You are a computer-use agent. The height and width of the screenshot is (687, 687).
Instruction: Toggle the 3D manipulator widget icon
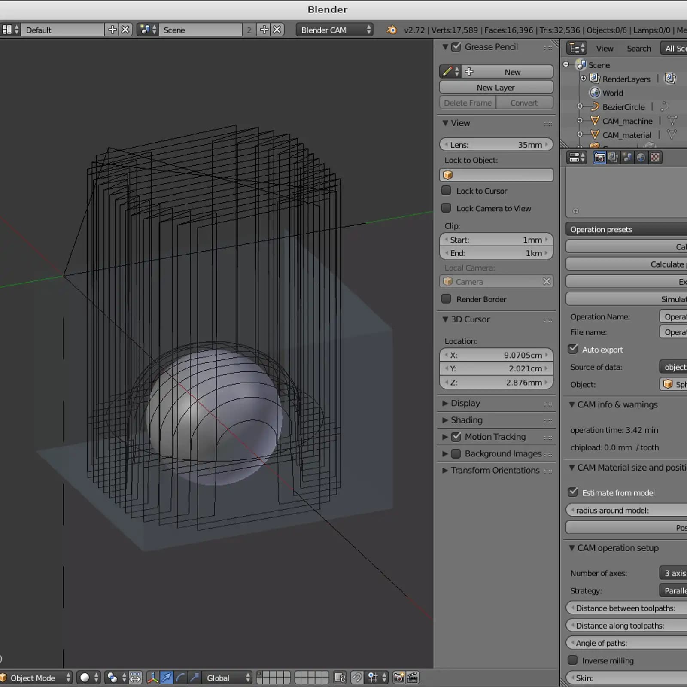[x=152, y=678]
